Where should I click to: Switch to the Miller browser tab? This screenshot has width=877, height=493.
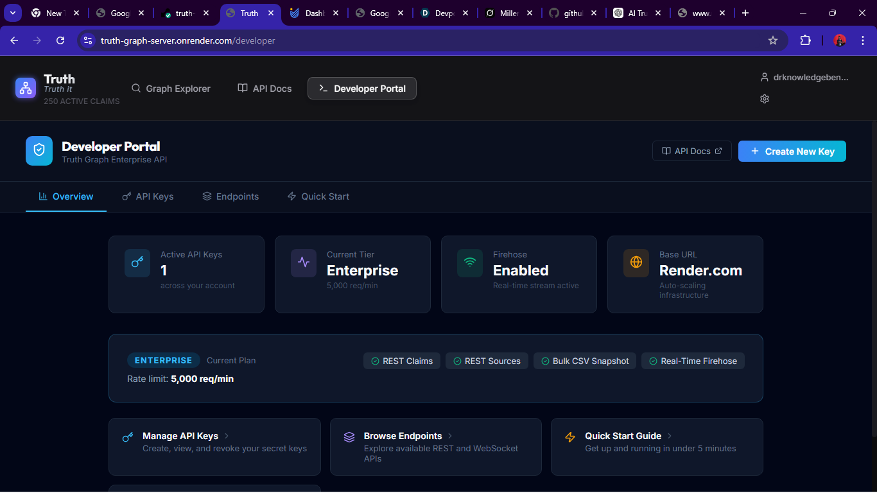pos(507,13)
